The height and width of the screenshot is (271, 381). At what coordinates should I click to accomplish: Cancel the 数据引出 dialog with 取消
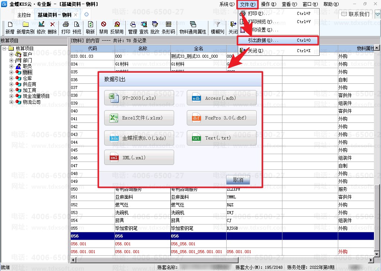tap(238, 180)
